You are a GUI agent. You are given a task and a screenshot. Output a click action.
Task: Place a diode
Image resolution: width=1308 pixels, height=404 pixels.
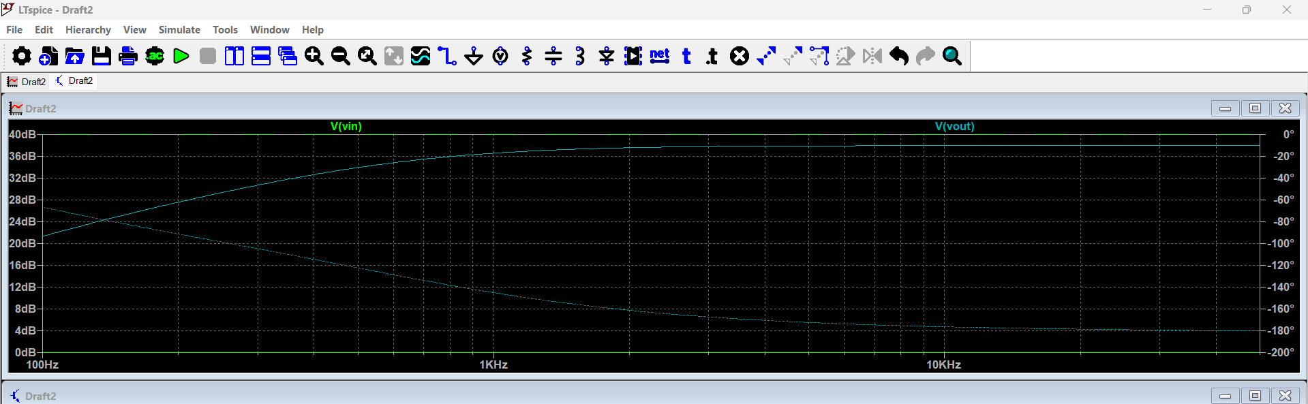607,56
